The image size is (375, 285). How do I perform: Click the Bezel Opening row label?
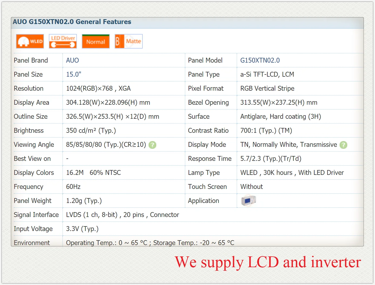pos(209,103)
